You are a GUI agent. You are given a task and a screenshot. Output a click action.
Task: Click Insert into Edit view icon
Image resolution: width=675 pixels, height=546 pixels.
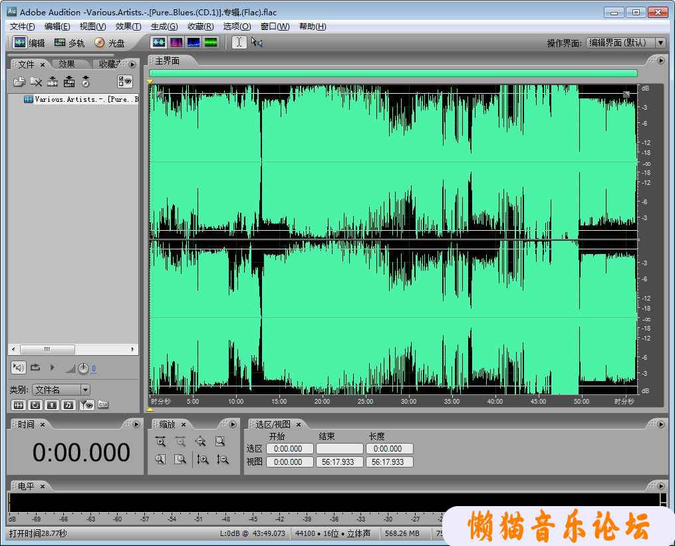point(53,81)
